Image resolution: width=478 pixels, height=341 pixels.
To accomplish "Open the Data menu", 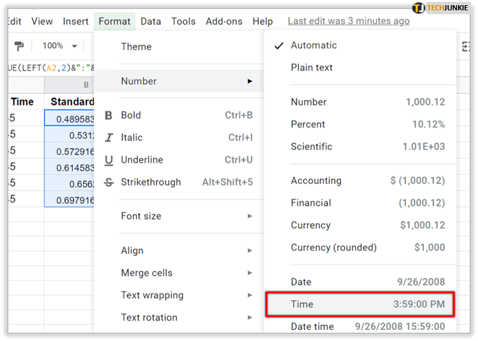I will point(151,21).
